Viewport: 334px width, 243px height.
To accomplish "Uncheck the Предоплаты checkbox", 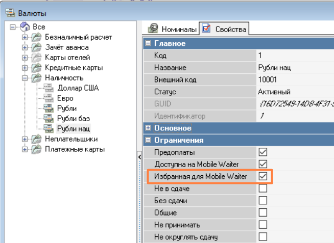I will pos(263,152).
